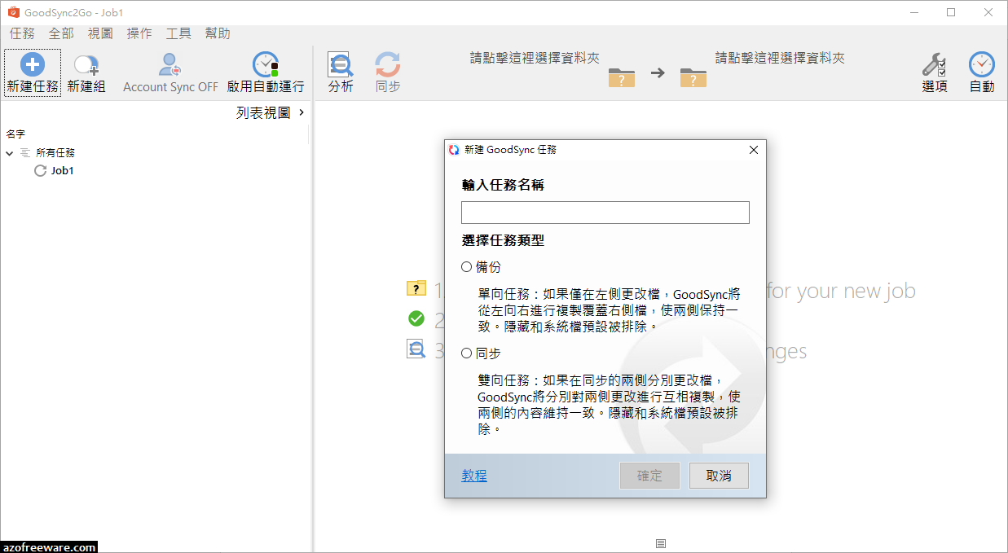Click the 新建組 (New Group) icon
Viewport: 1008px width, 553px height.
[86, 65]
